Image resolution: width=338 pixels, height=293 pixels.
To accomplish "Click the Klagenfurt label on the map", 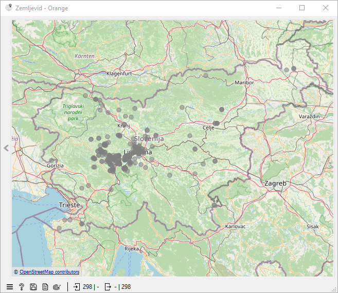I will 119,74.
